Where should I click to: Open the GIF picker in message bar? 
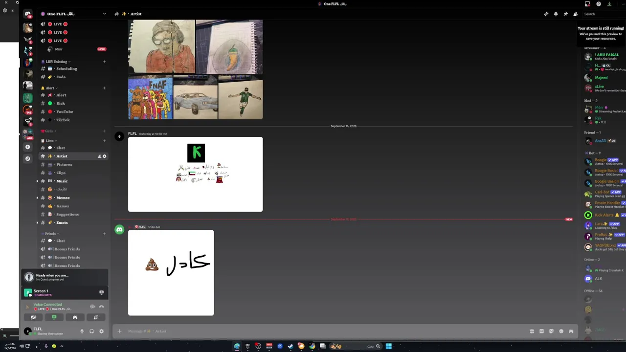point(541,331)
